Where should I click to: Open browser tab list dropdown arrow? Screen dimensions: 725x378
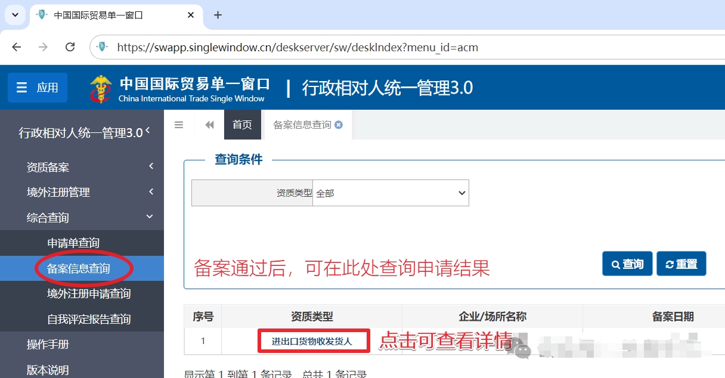[16, 15]
